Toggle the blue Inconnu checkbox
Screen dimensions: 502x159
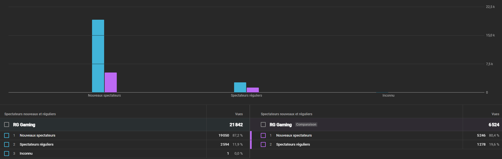point(7,154)
